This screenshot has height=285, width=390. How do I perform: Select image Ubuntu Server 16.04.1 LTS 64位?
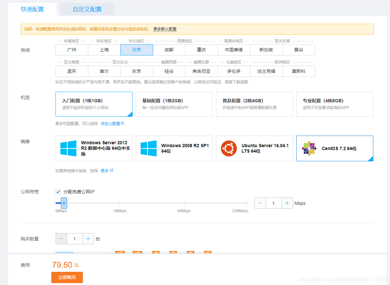click(255, 148)
